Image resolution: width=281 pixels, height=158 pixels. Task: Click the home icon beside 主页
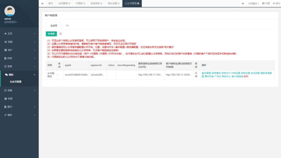(x=5, y=34)
